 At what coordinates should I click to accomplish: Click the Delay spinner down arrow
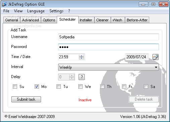coord(72,78)
